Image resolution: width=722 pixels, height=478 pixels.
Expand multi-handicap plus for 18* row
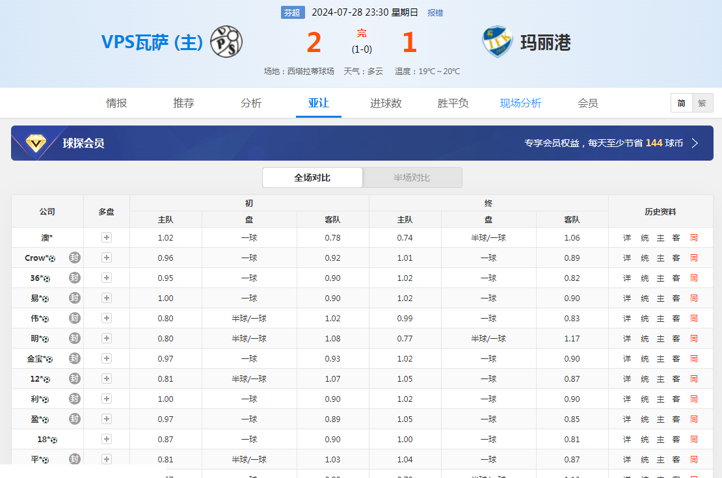[x=107, y=439]
